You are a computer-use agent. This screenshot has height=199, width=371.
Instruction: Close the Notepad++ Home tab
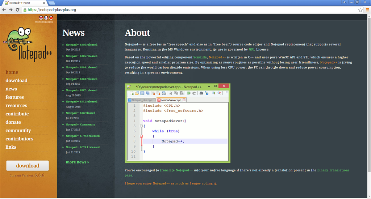tap(44, 3)
